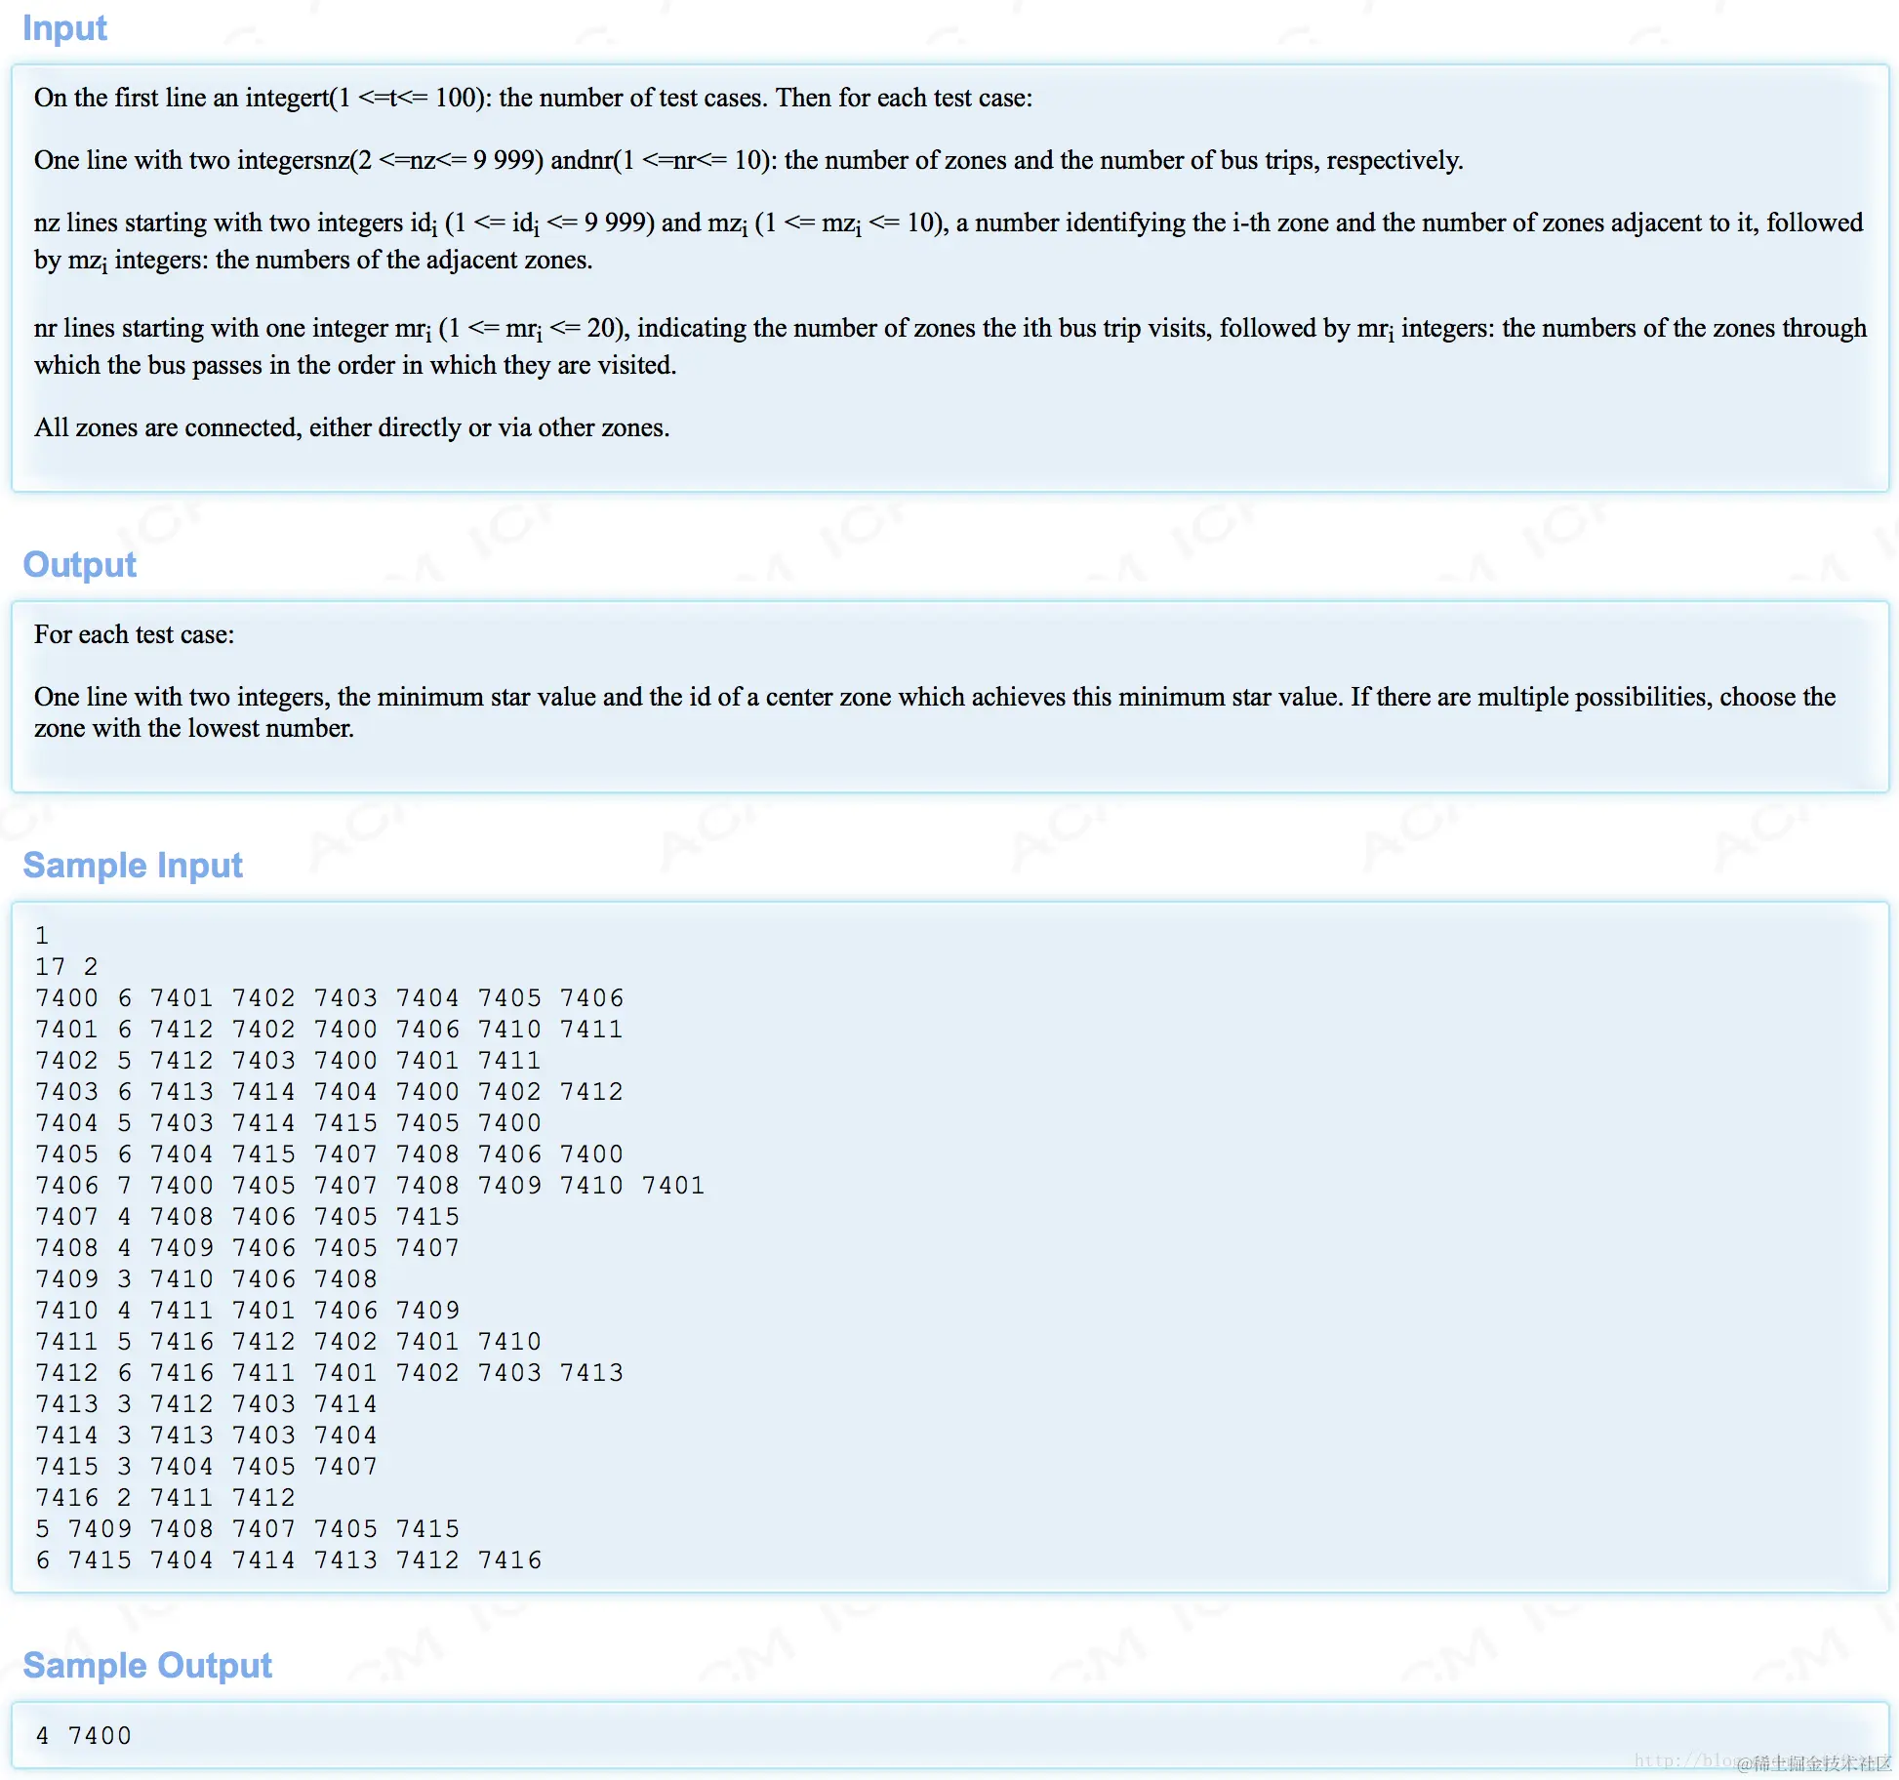Image resolution: width=1899 pixels, height=1780 pixels.
Task: Click the sample output line '4 7400'
Action: tap(83, 1736)
